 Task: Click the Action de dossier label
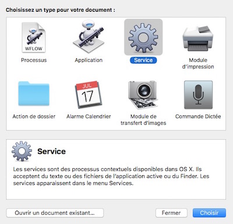point(34,117)
